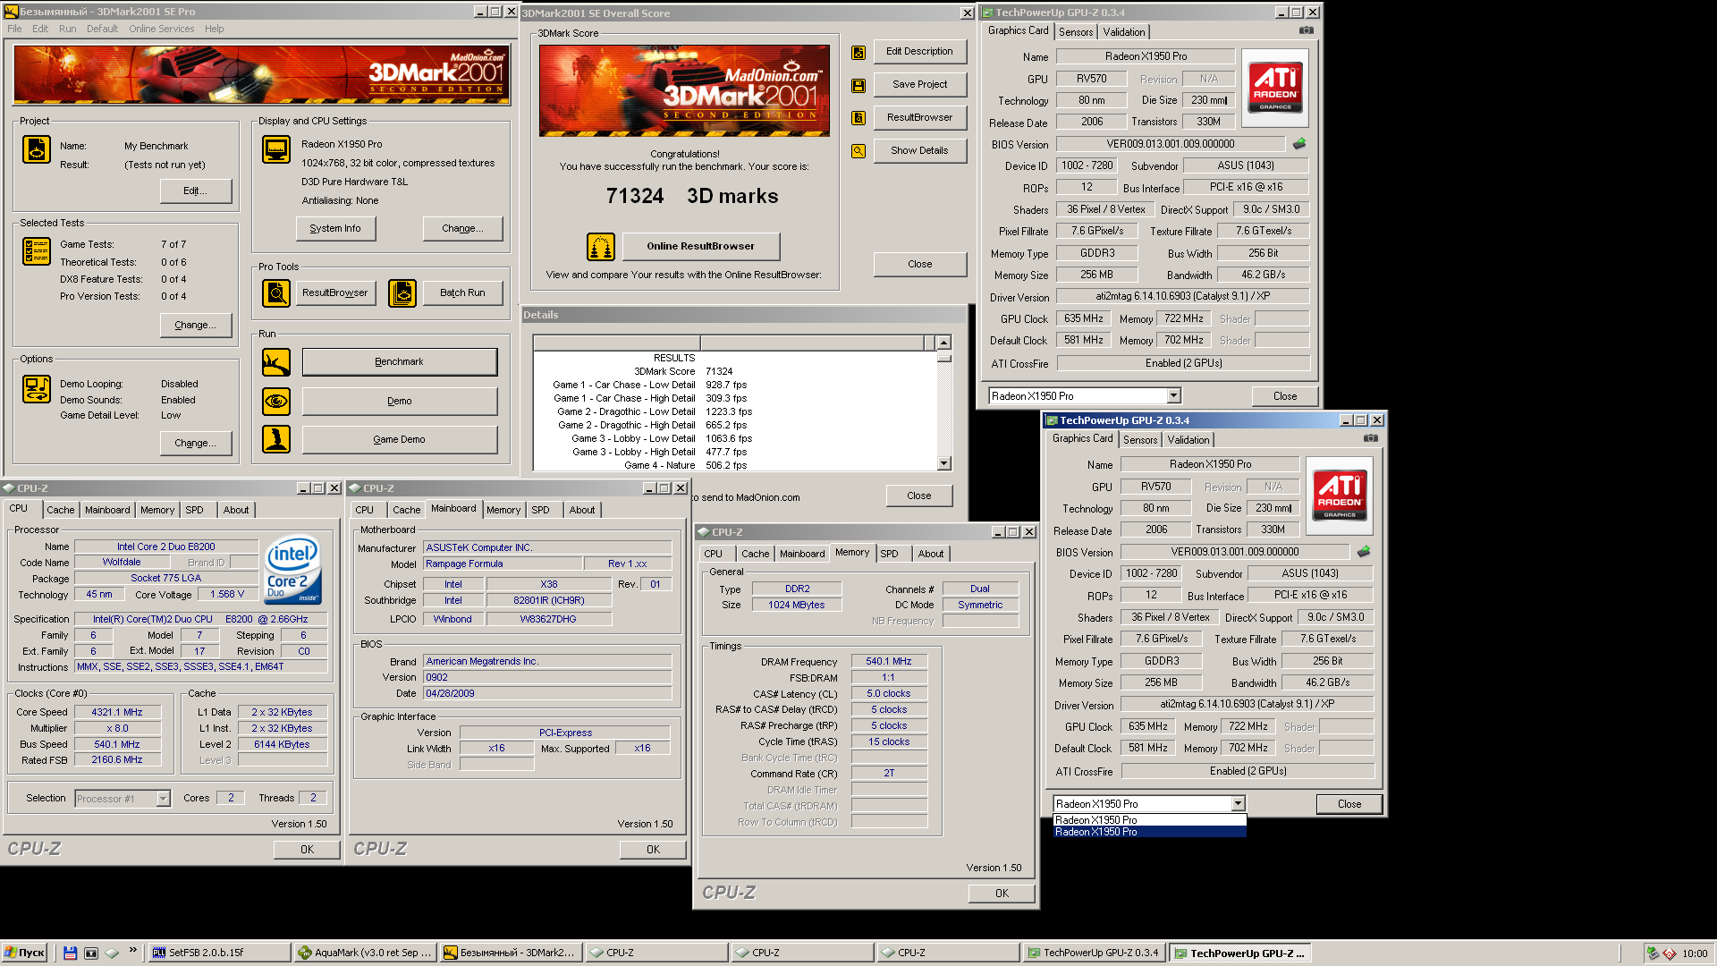Screen dimensions: 1717x966
Task: Click the Device ID field in upper GPU-Z
Action: (1087, 165)
